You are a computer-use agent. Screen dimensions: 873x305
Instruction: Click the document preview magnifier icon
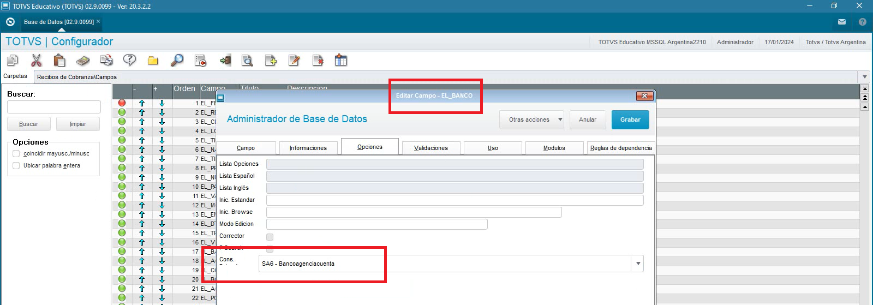coord(247,60)
